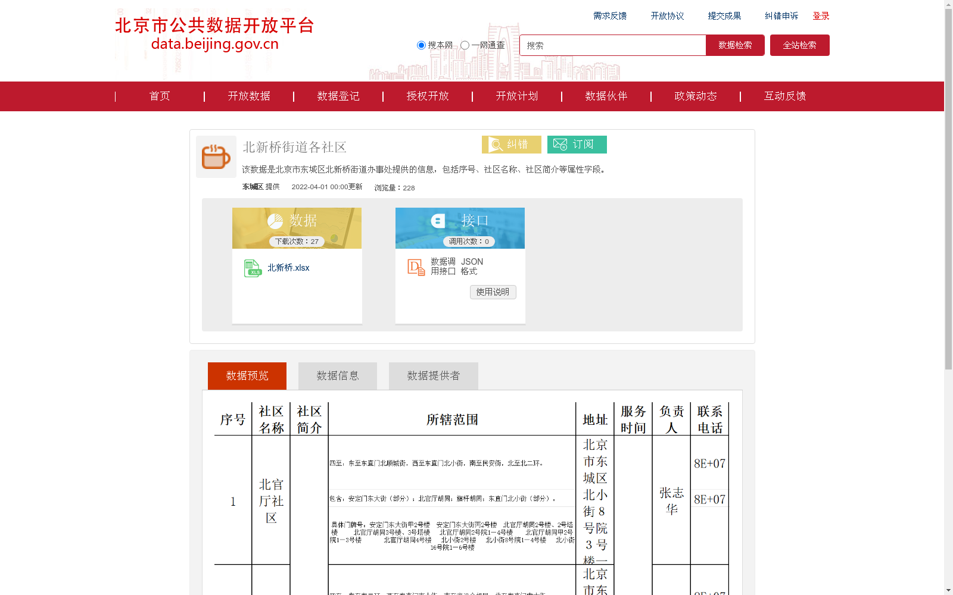Click the envelope icon on 订阅 button
Image resolution: width=953 pixels, height=595 pixels.
point(560,145)
